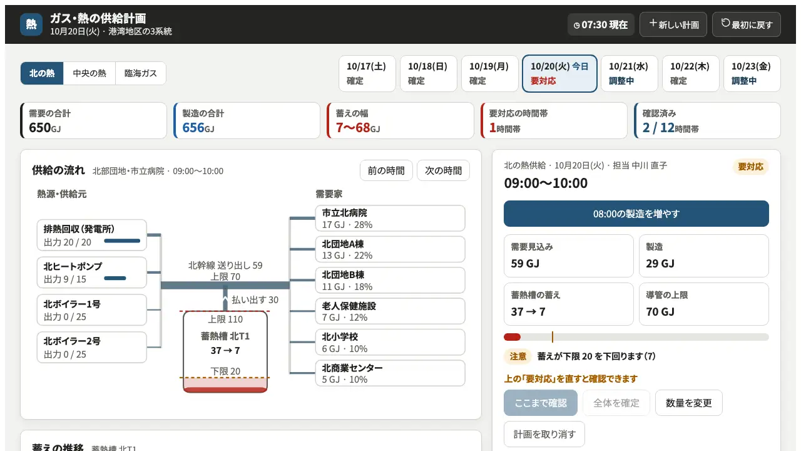801x451 pixels.
Task: Click the 注意 warning badge
Action: (x=518, y=356)
